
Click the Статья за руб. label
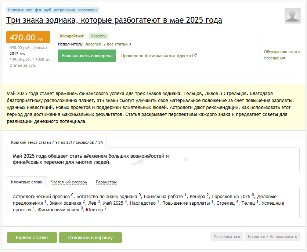(x=23, y=65)
